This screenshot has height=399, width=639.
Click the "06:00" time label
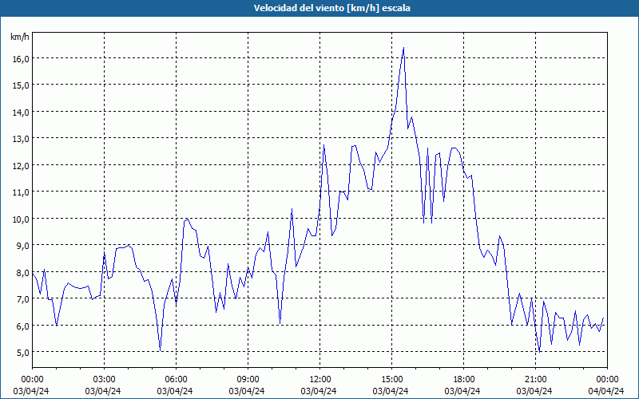[176, 380]
